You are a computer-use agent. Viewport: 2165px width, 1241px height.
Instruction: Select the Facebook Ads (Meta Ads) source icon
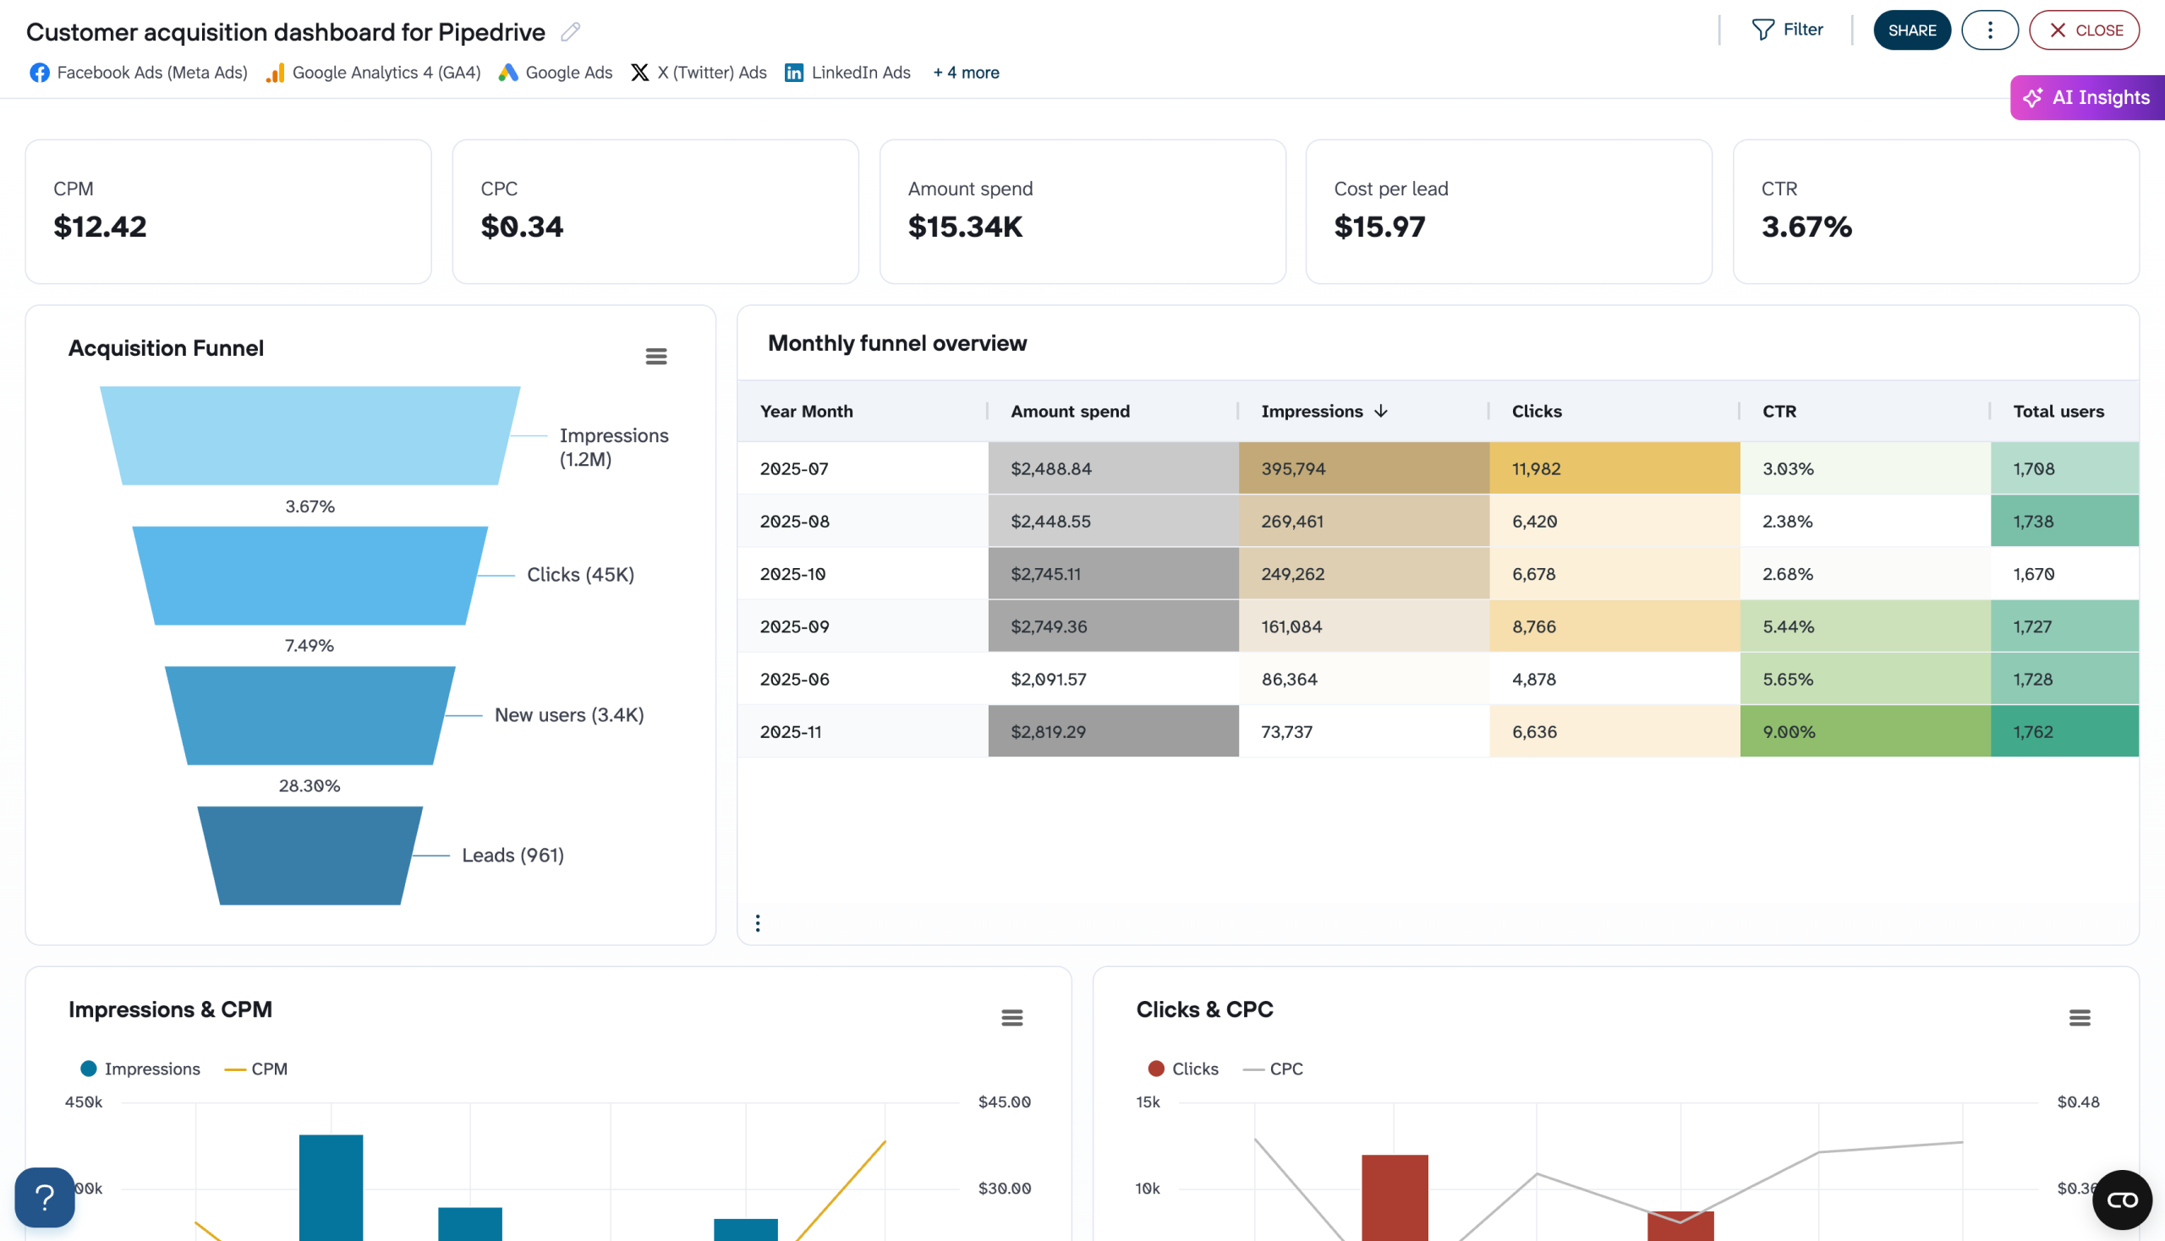point(38,73)
